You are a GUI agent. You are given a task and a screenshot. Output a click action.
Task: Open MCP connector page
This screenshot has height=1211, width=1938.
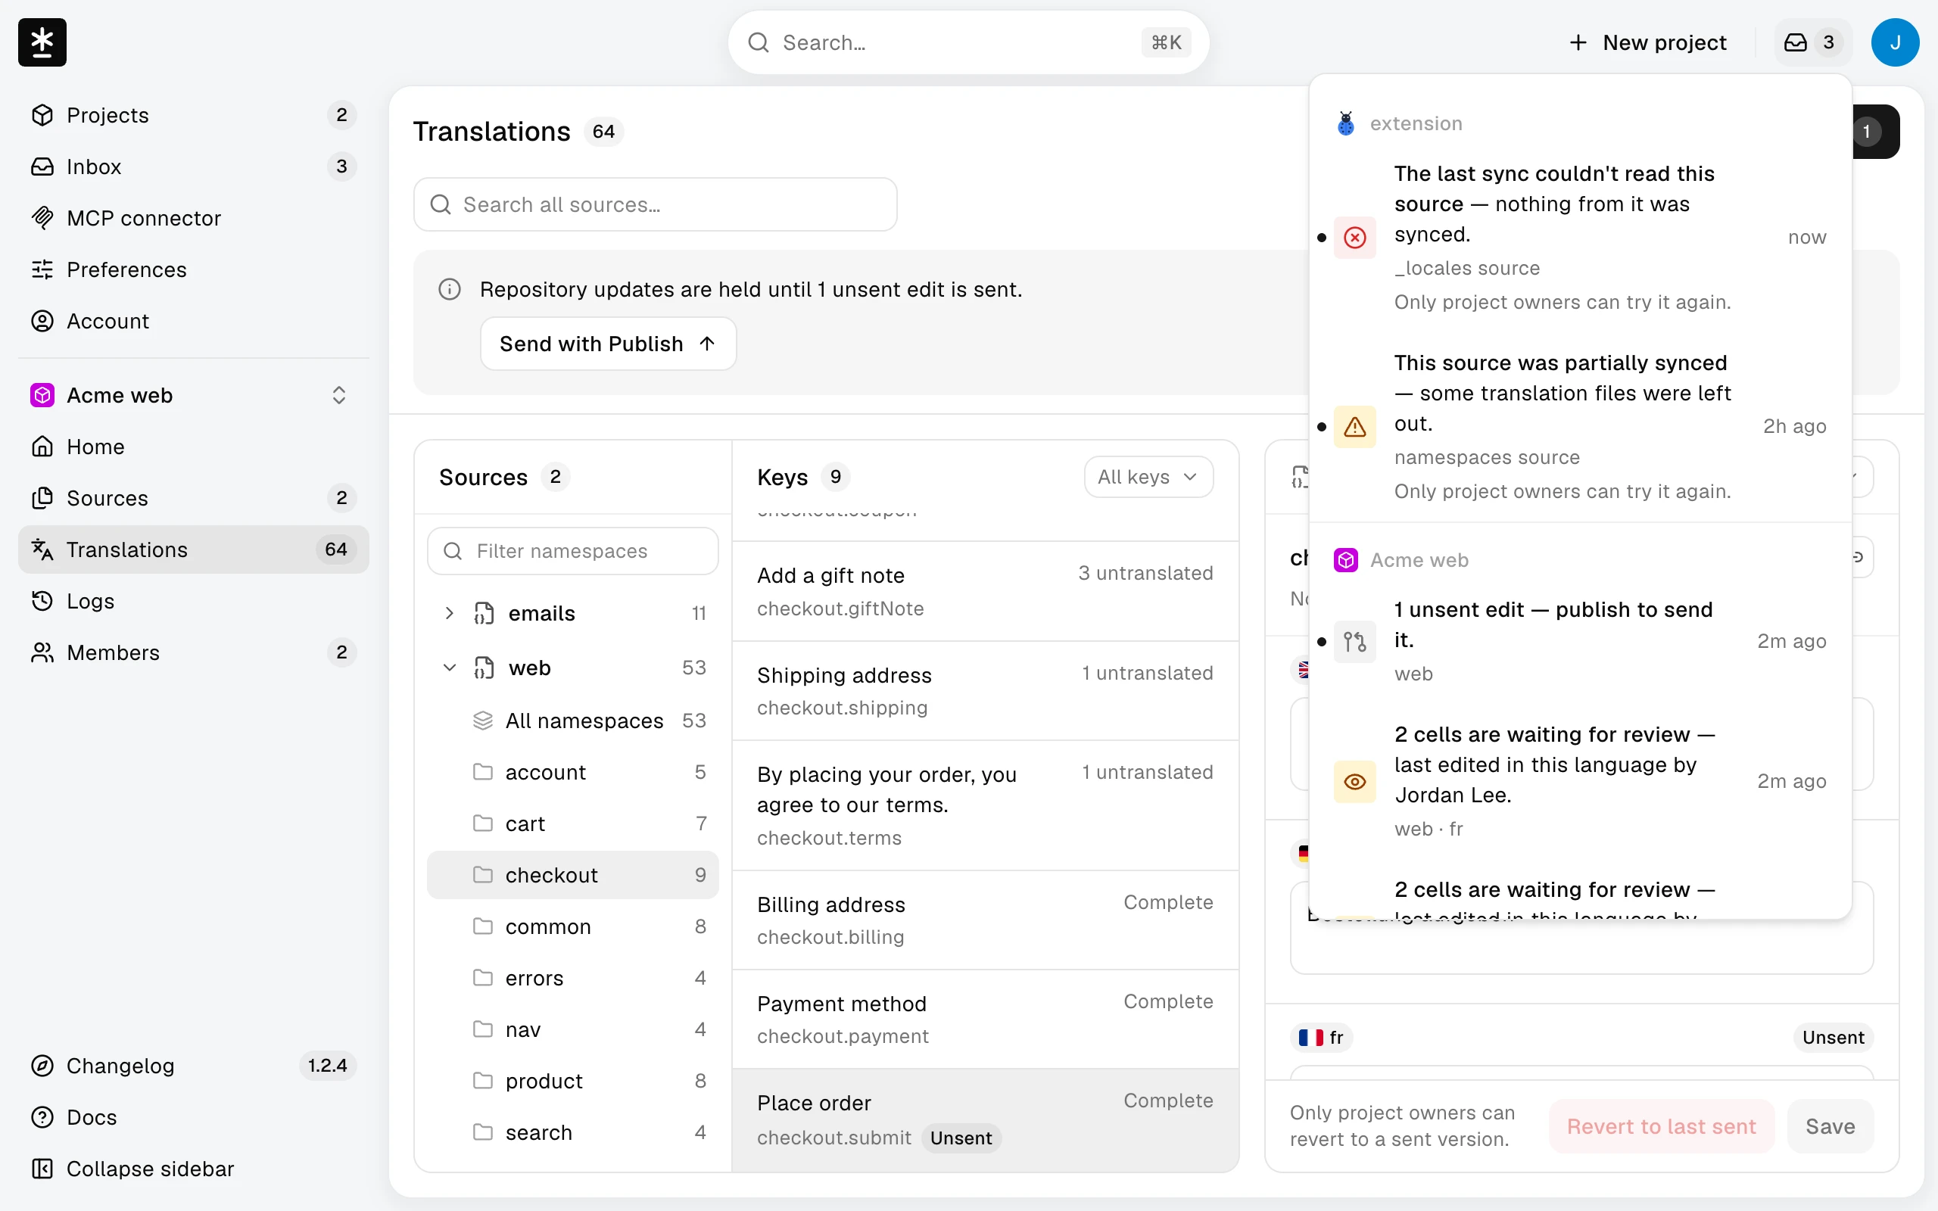pyautogui.click(x=194, y=218)
